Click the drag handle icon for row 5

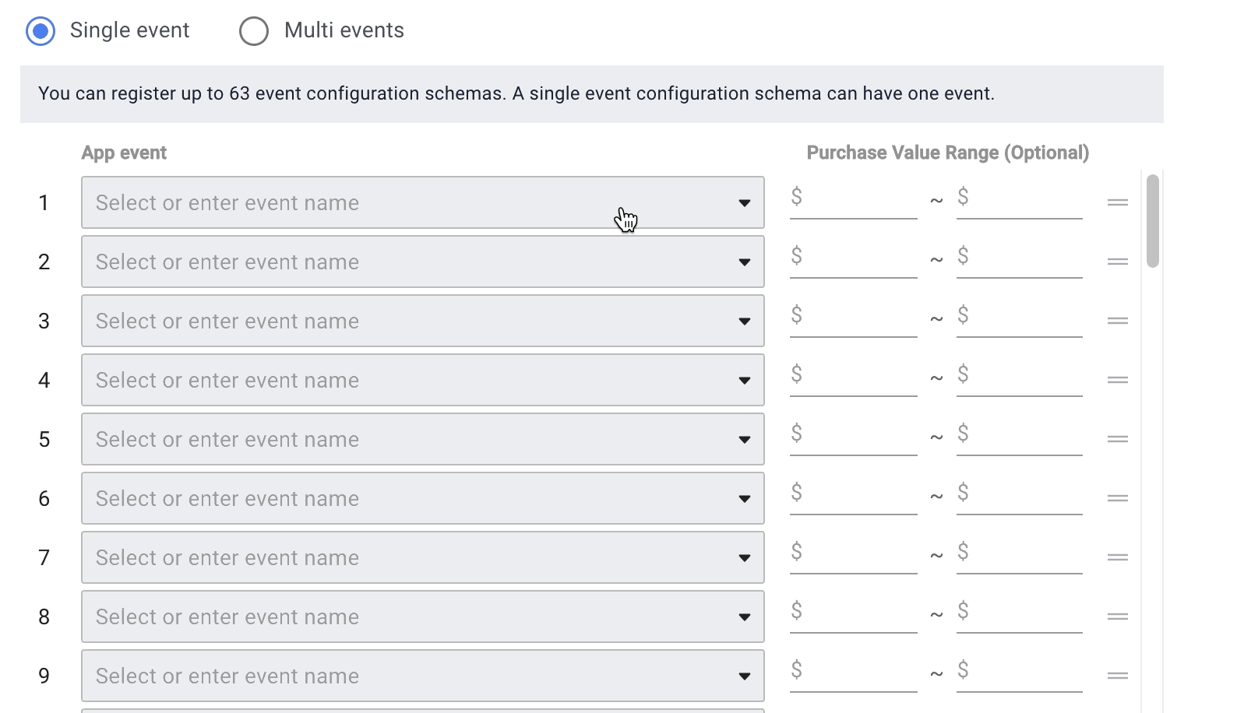point(1118,439)
